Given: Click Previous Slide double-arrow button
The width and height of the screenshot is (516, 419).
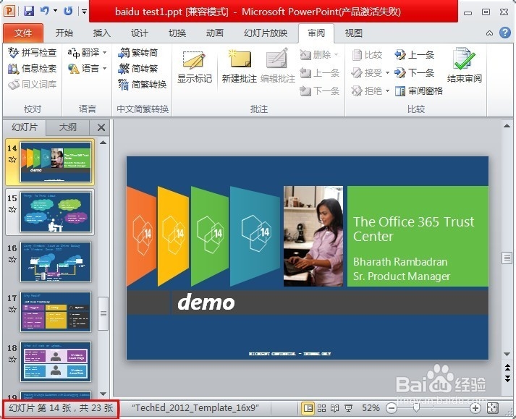Looking at the screenshot, I should (507, 367).
